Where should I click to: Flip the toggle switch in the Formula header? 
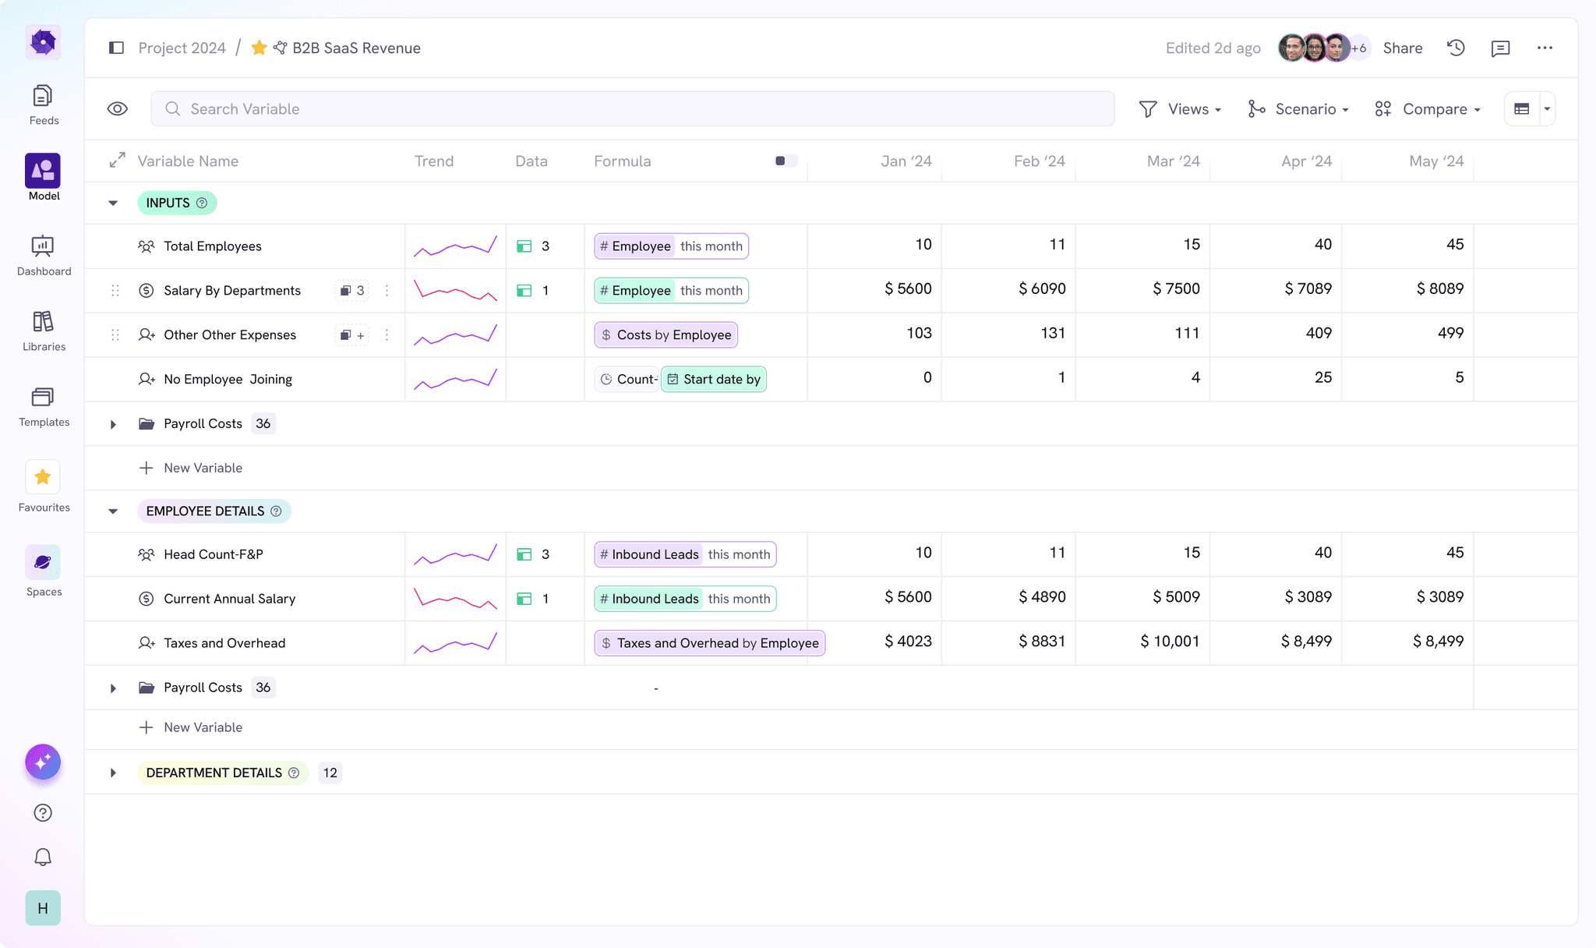(785, 161)
